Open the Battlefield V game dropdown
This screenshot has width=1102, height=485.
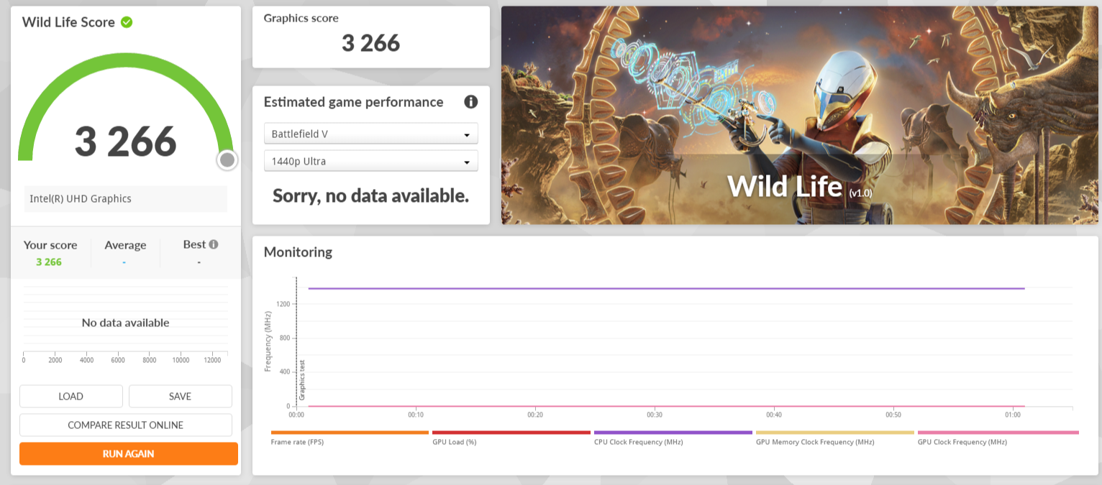(x=371, y=134)
